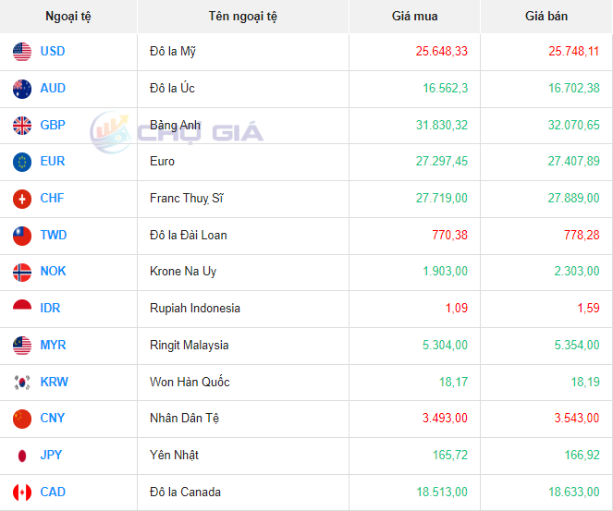The height and width of the screenshot is (511, 613).
Task: Open the MYR currency link
Action: click(53, 346)
